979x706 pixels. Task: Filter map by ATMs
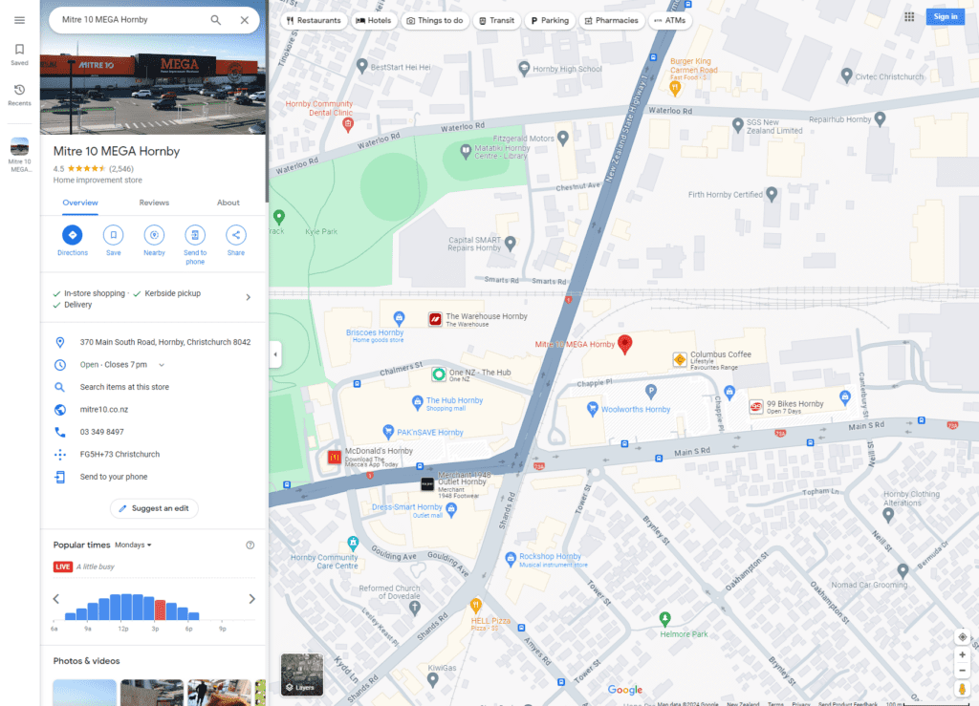(x=670, y=21)
